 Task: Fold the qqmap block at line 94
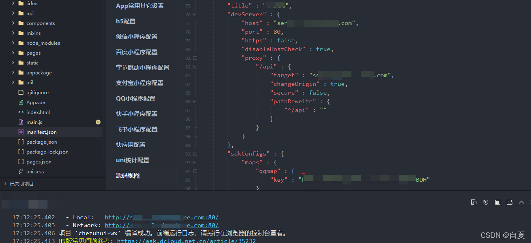coord(195,171)
